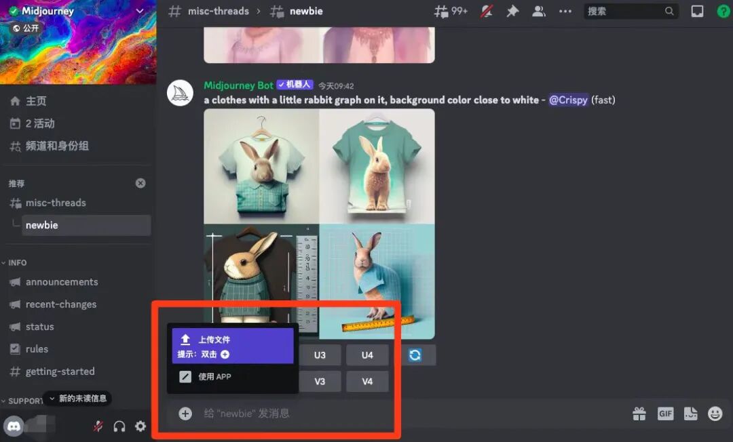Toggle the microphone mute icon
This screenshot has height=442, width=733.
click(x=98, y=426)
